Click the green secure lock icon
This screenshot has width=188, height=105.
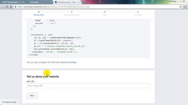[x=16, y=7]
